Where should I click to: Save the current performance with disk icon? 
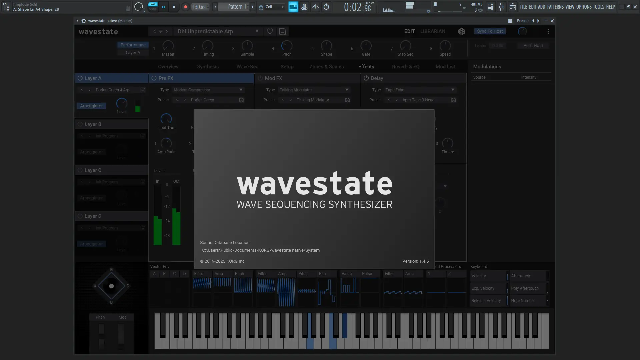[x=282, y=31]
